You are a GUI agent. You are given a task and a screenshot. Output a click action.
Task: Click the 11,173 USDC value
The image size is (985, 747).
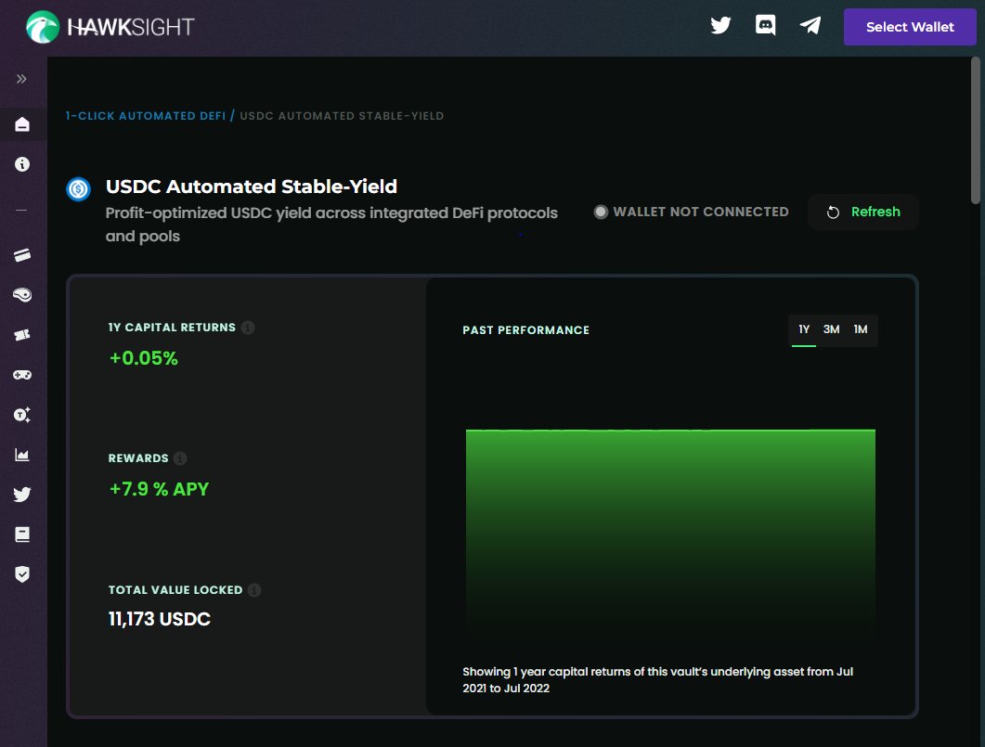pyautogui.click(x=160, y=619)
